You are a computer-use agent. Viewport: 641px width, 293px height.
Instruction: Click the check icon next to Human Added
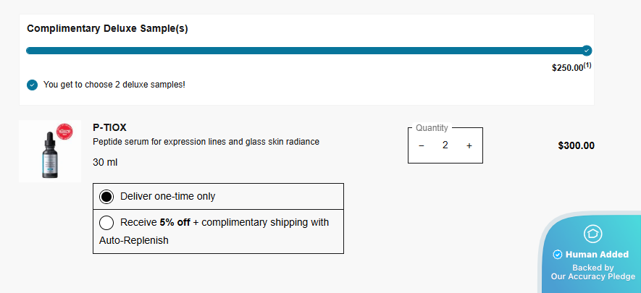[x=557, y=255]
